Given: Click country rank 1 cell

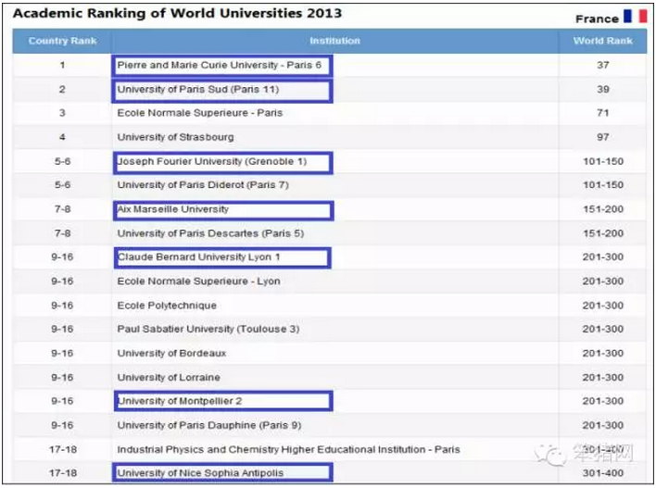Looking at the screenshot, I should click(62, 65).
